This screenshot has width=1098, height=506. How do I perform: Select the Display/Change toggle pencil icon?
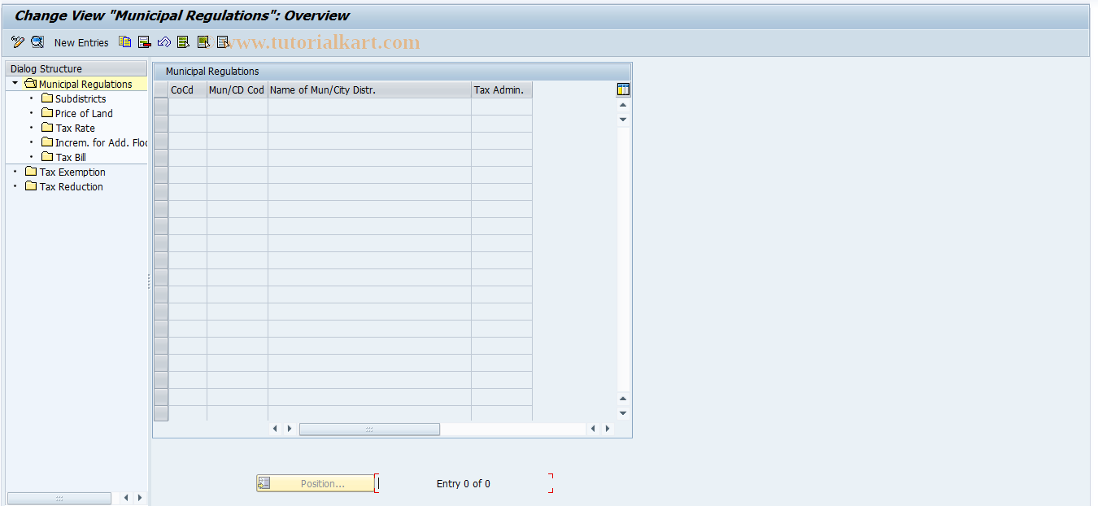click(18, 42)
